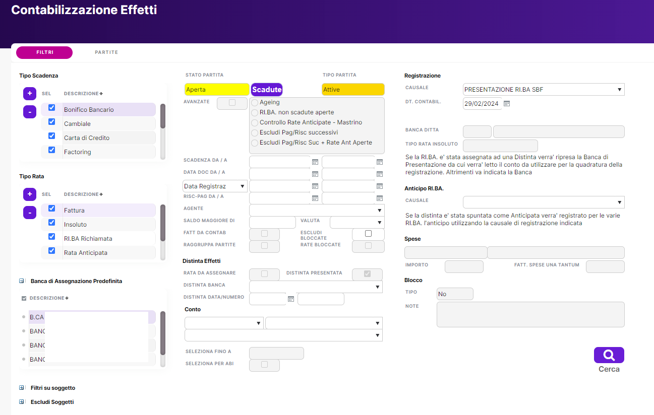654x415 pixels.
Task: Open calendar for Distinta Data field
Action: point(291,299)
